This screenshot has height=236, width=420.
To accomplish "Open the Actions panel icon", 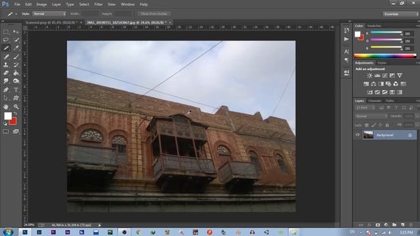I will [x=346, y=39].
